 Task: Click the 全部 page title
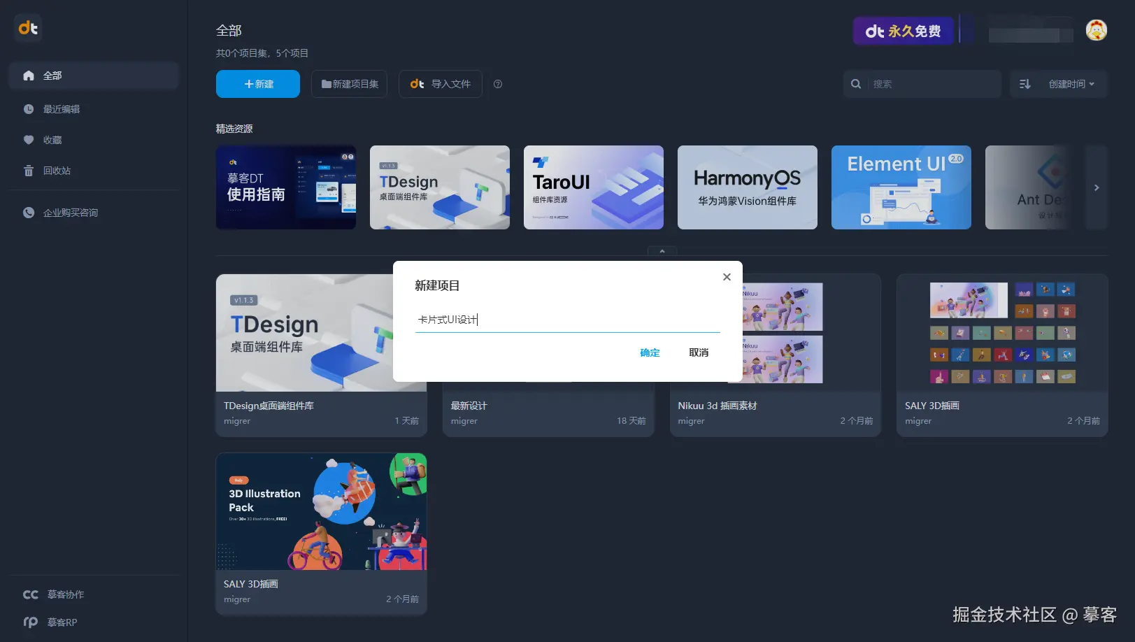229,31
